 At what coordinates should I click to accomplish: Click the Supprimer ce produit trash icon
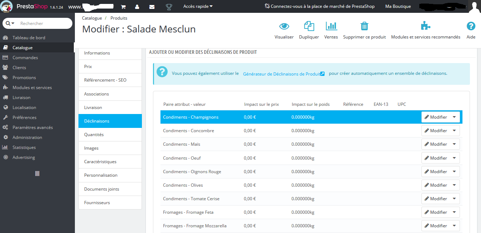[364, 26]
